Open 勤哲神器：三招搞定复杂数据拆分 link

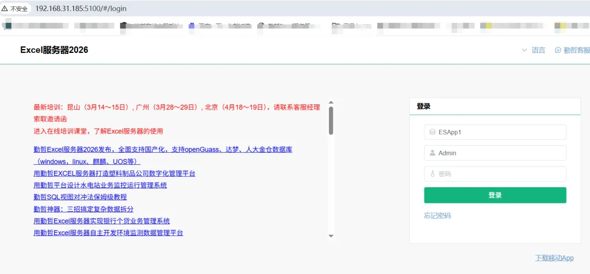pyautogui.click(x=84, y=209)
